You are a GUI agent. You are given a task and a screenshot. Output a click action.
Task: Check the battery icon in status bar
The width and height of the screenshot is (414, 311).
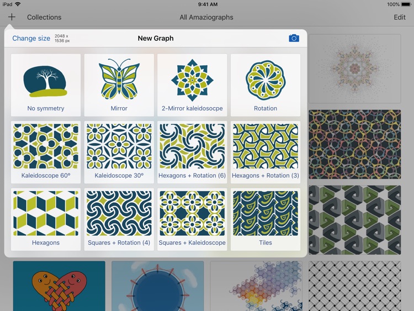(406, 4)
